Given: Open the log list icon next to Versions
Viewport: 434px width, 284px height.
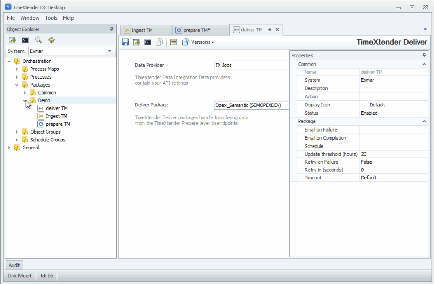Looking at the screenshot, I should pyautogui.click(x=173, y=42).
